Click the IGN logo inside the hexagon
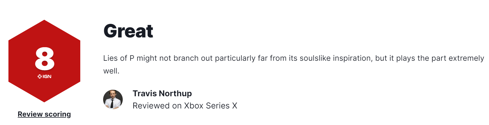The height and width of the screenshot is (125, 489). pyautogui.click(x=44, y=76)
